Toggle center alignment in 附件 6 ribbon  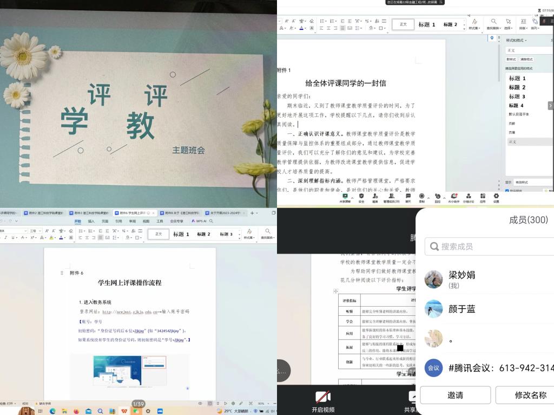click(x=87, y=238)
